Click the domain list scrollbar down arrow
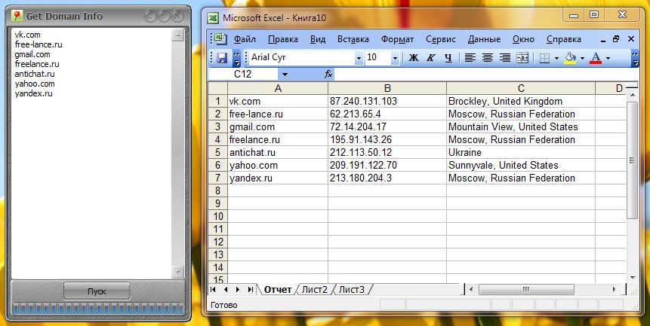Viewport: 650px width, 326px height. [177, 272]
